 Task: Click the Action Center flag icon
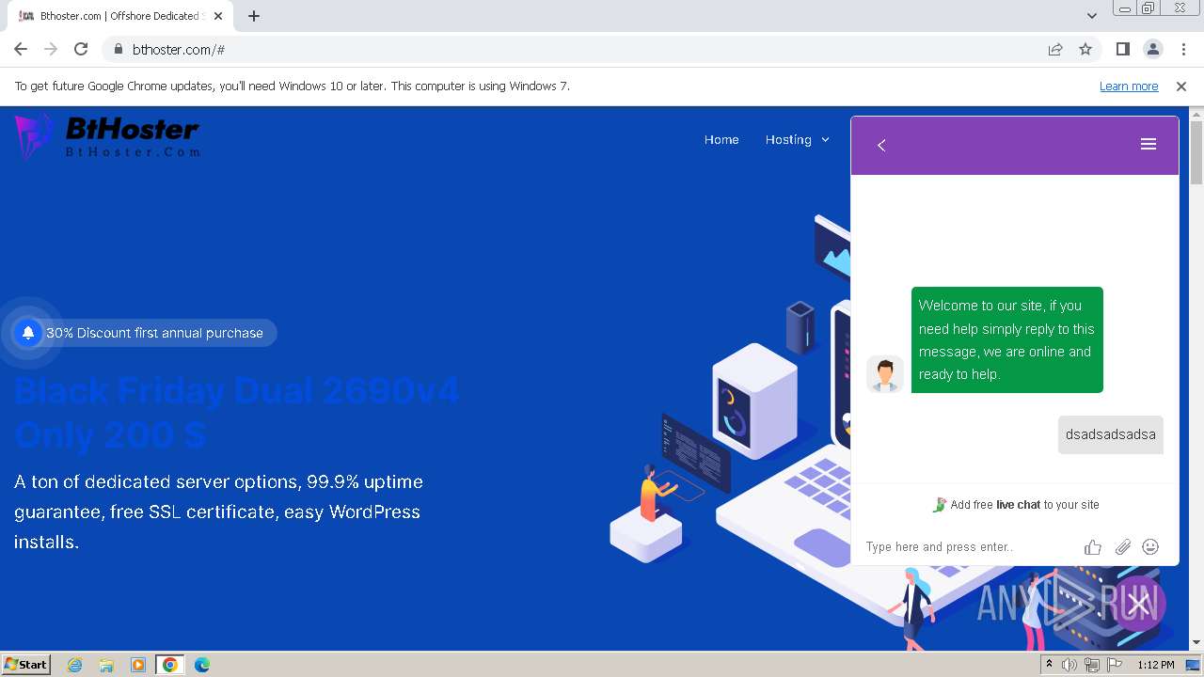[x=1113, y=665]
